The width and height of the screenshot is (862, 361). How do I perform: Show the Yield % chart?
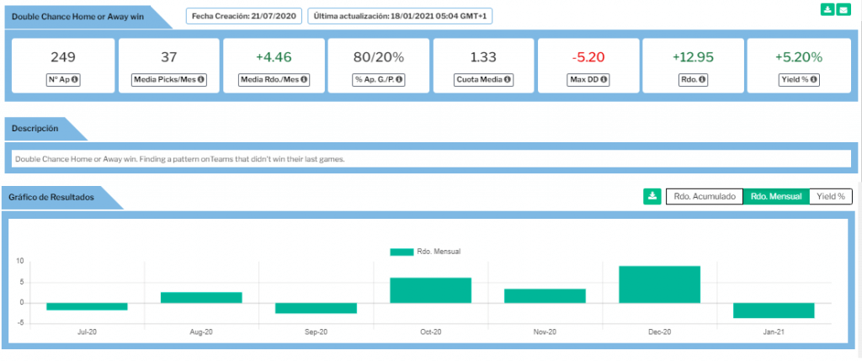[830, 196]
